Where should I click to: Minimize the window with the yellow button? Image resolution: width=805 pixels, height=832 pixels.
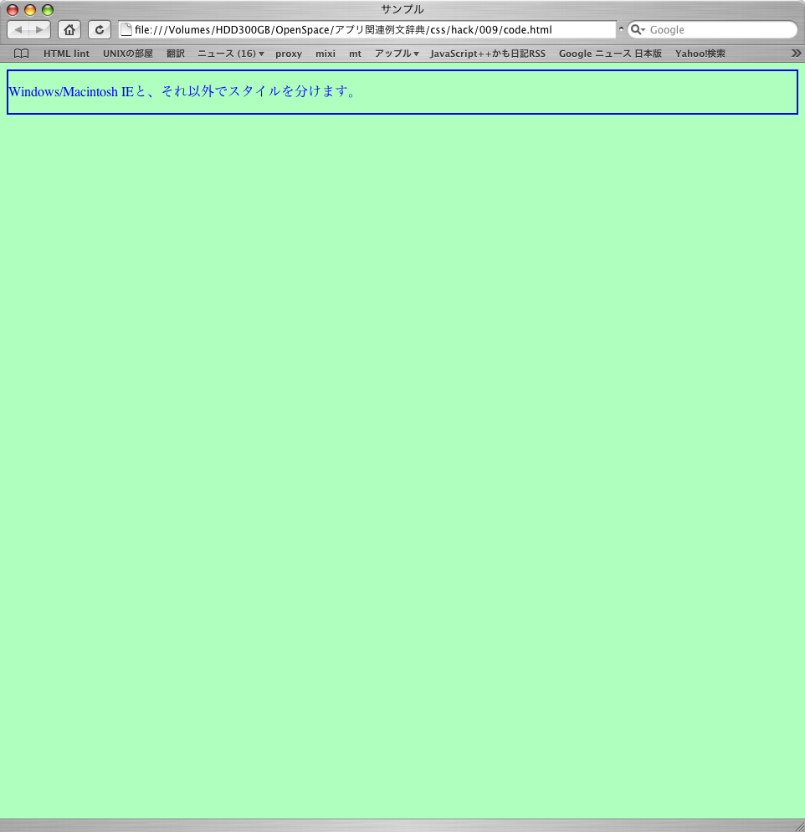(30, 10)
